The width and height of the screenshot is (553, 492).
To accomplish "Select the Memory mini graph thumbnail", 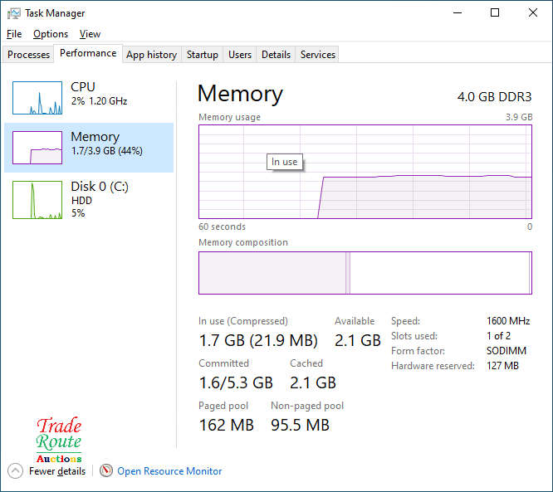I will pos(37,148).
